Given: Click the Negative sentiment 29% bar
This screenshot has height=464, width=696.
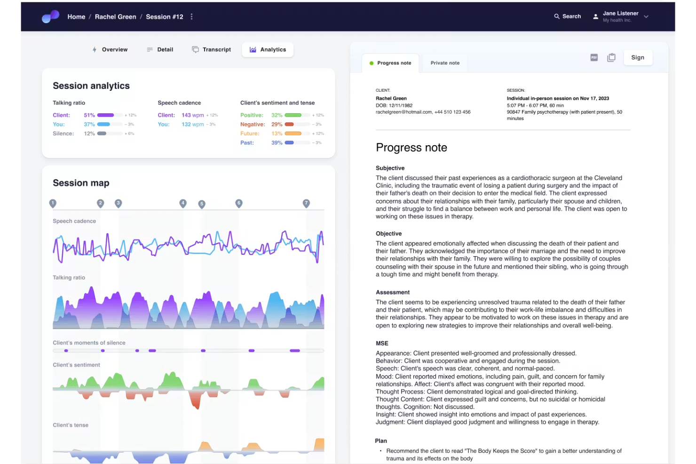Looking at the screenshot, I should [x=297, y=125].
